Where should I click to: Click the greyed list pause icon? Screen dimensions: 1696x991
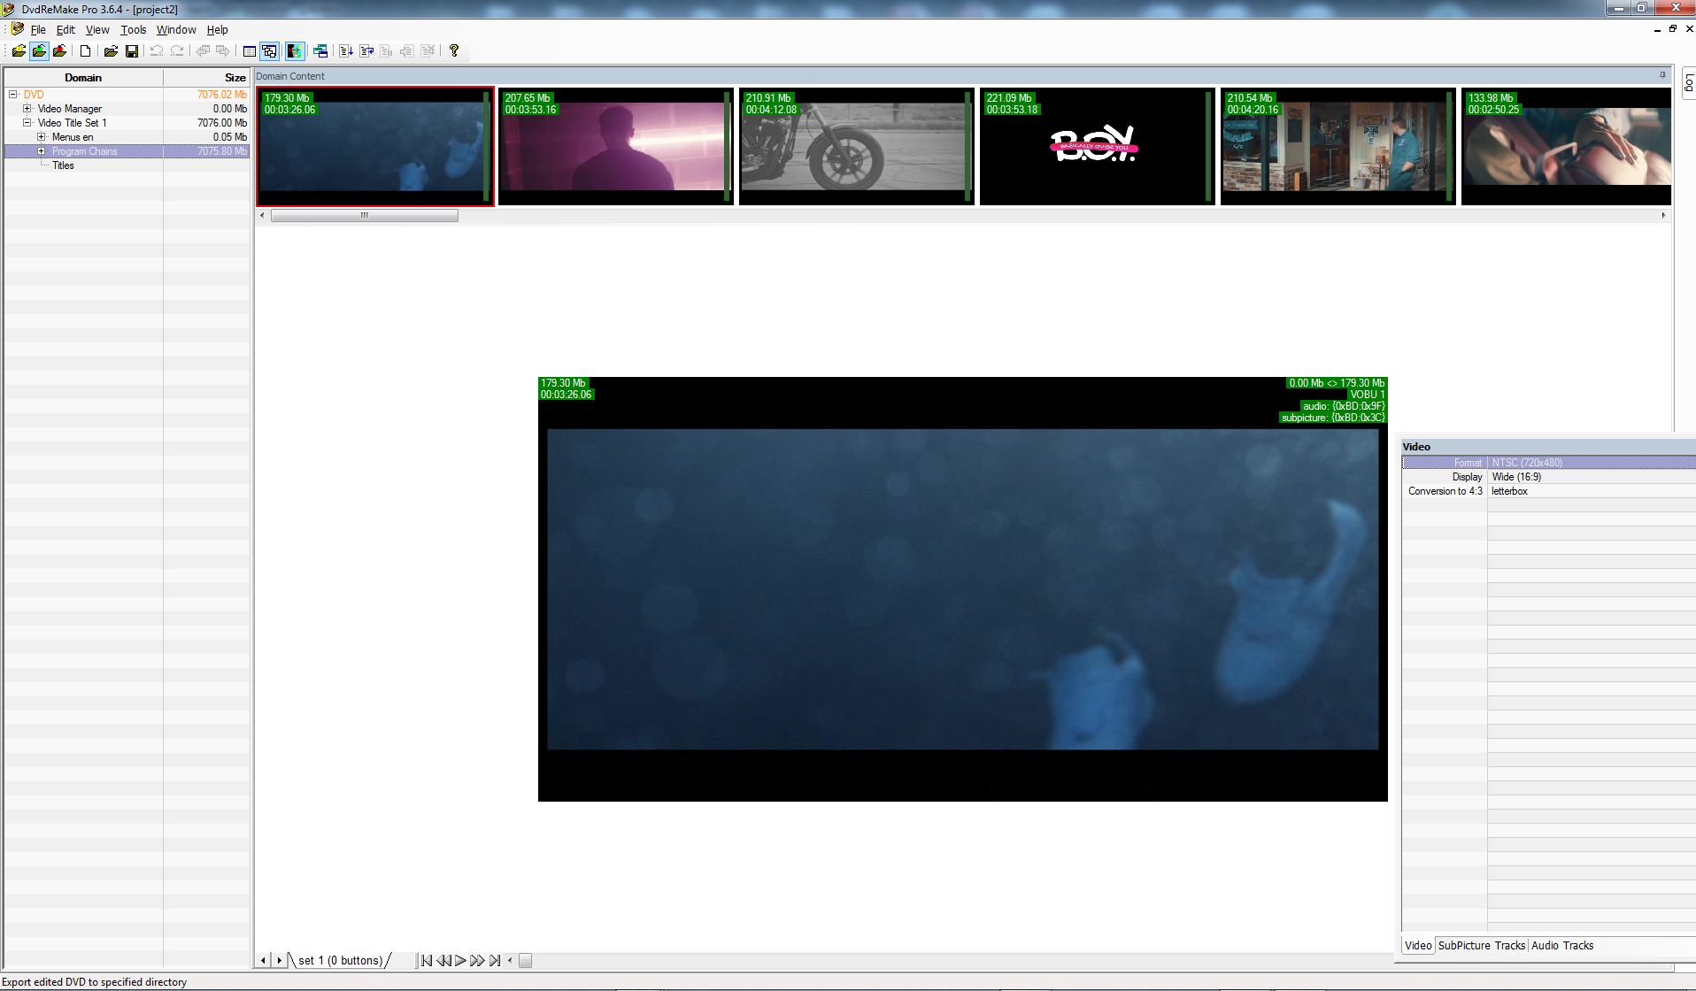point(387,51)
